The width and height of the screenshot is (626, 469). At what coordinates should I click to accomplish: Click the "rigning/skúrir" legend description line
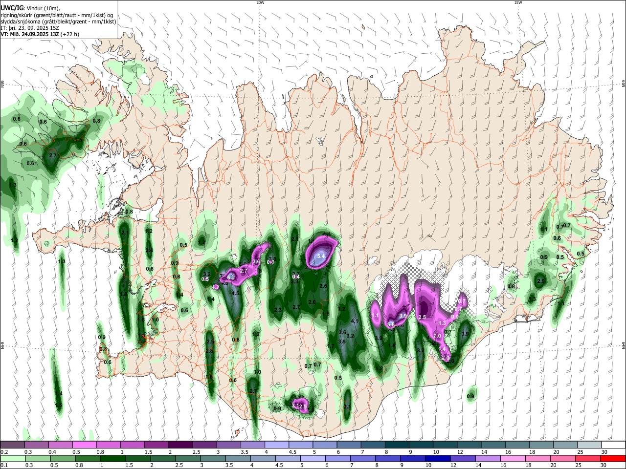coord(58,15)
